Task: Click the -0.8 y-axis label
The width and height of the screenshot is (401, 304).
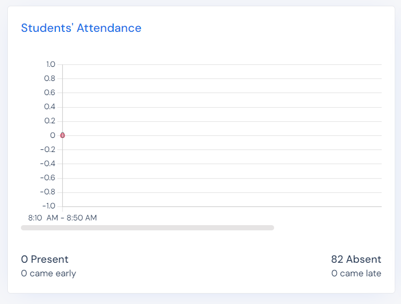Action: tap(48, 192)
